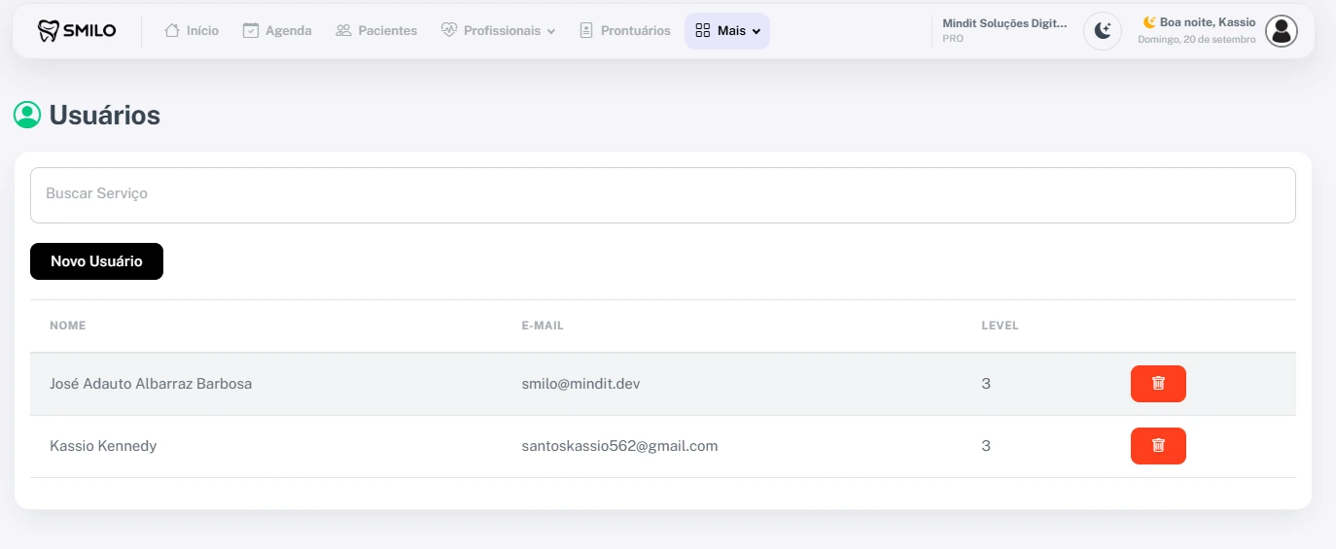Click the calendar icon beside Agenda
This screenshot has height=549, width=1336.
[250, 31]
